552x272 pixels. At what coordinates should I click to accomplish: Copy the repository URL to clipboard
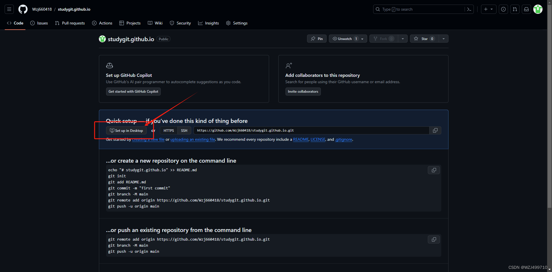pos(435,130)
